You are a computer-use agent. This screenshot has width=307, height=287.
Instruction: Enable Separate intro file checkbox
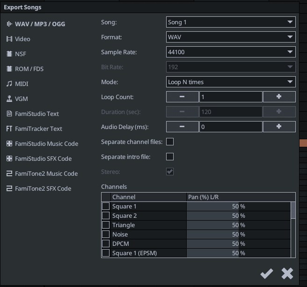(170, 157)
